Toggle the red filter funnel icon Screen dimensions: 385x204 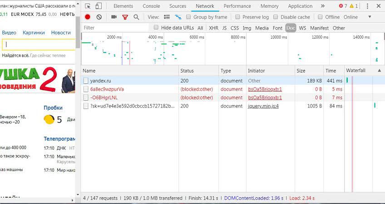(125, 17)
